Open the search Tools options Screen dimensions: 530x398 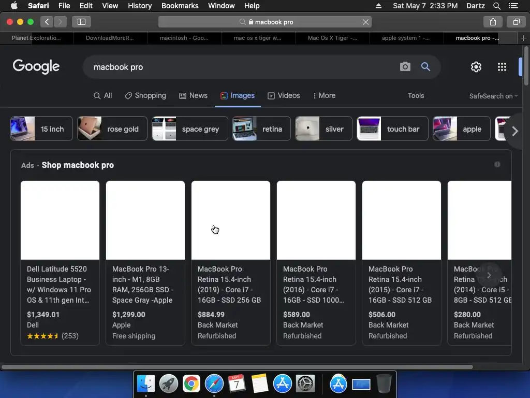pyautogui.click(x=416, y=96)
